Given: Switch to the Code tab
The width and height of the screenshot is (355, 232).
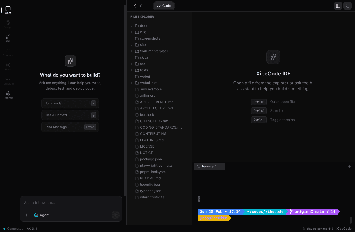Looking at the screenshot, I should click(164, 5).
